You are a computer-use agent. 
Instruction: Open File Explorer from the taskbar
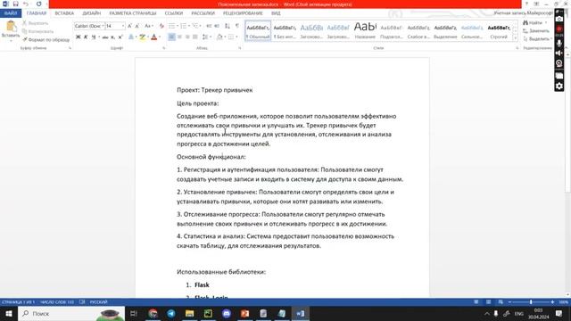(x=189, y=313)
